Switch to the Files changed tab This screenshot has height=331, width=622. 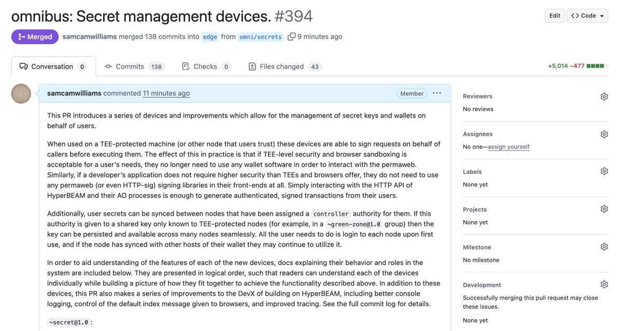(x=285, y=66)
